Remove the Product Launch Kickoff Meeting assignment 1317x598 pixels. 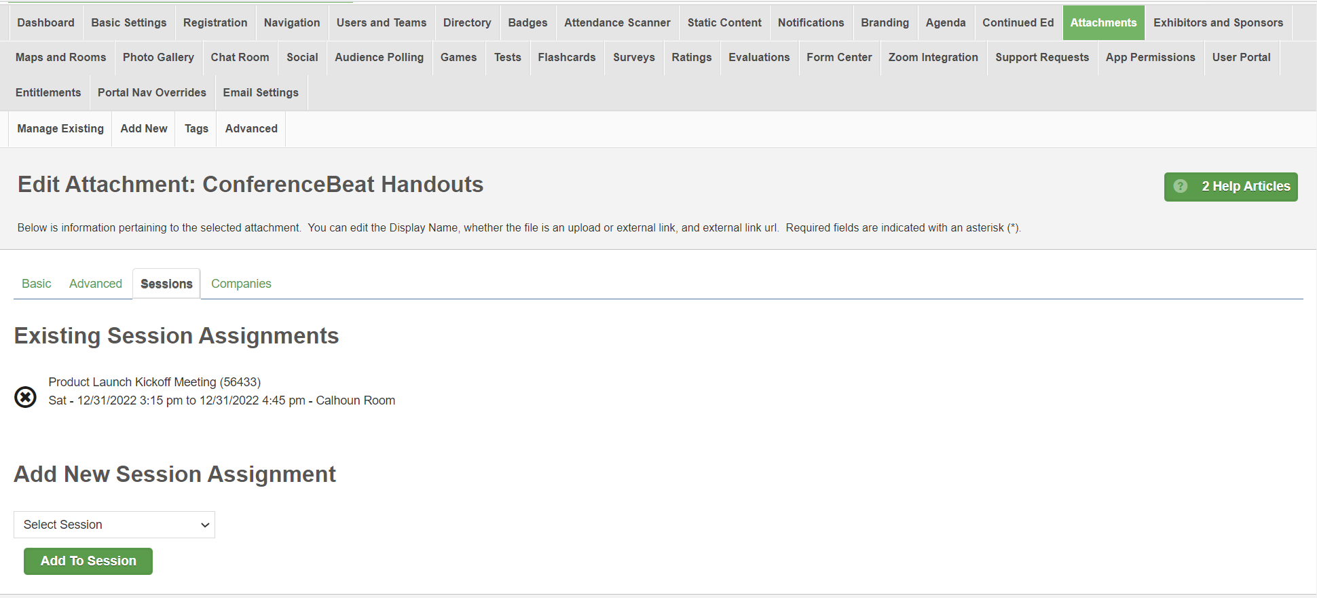pos(25,396)
